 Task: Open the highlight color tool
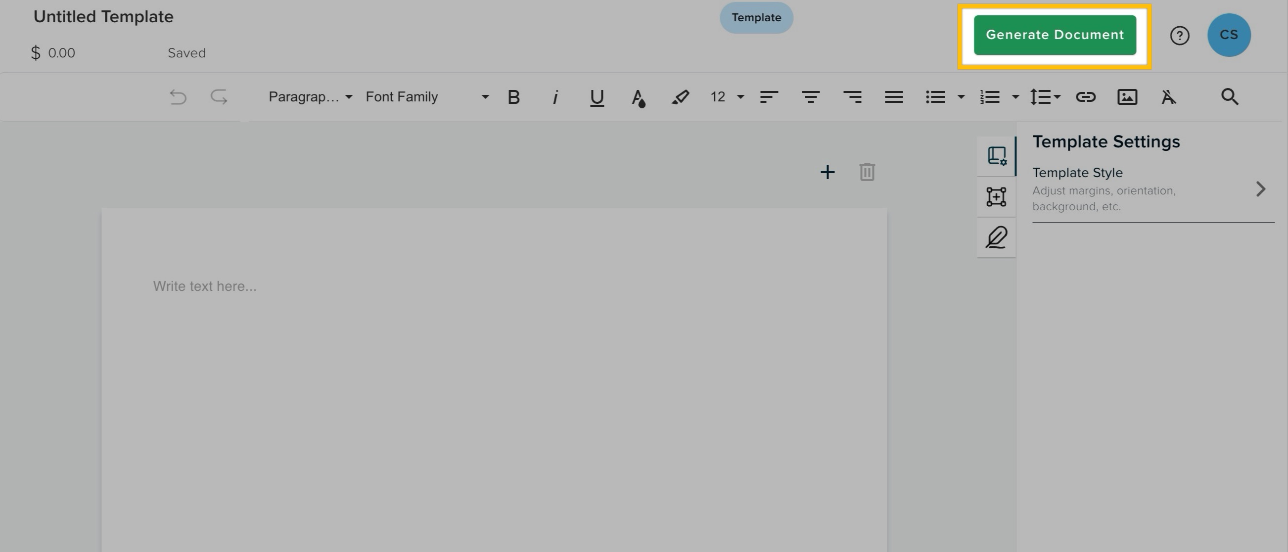click(x=680, y=97)
